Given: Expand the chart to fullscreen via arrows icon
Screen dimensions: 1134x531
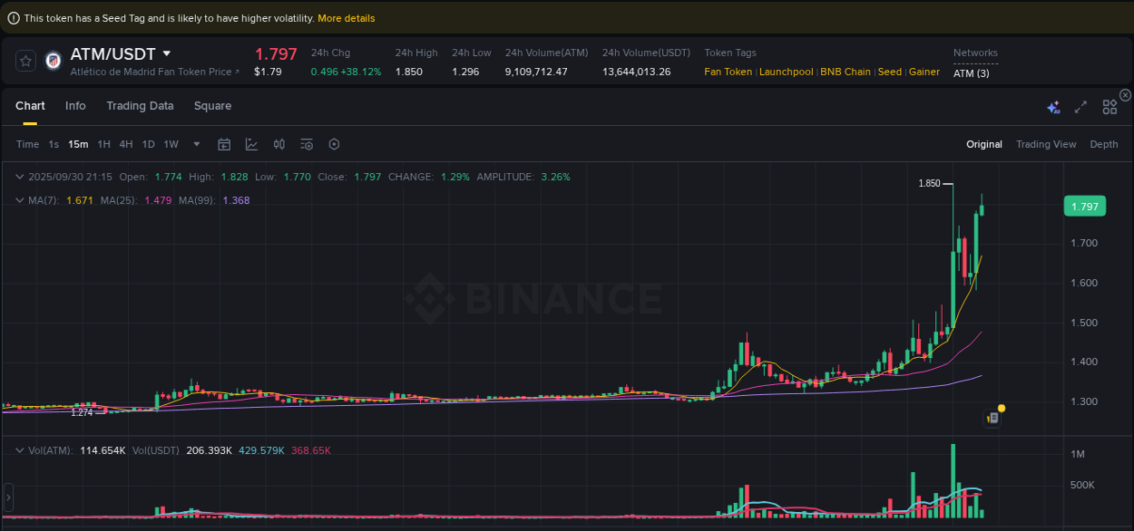Looking at the screenshot, I should click(1080, 106).
